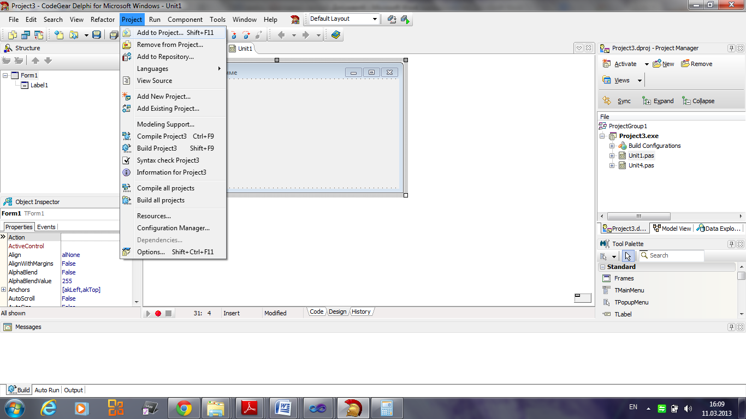Click the favorites heart icon beside Unit1 tab
This screenshot has height=419, width=746.
click(x=579, y=48)
